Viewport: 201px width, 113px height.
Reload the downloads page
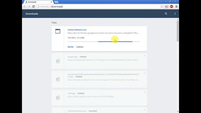pos(34,7)
